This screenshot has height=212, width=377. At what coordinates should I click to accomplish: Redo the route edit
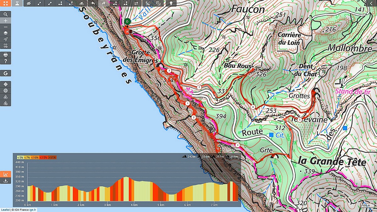104,3
